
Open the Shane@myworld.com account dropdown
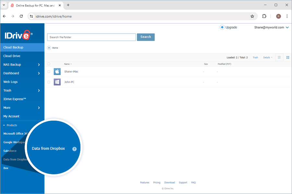point(271,27)
